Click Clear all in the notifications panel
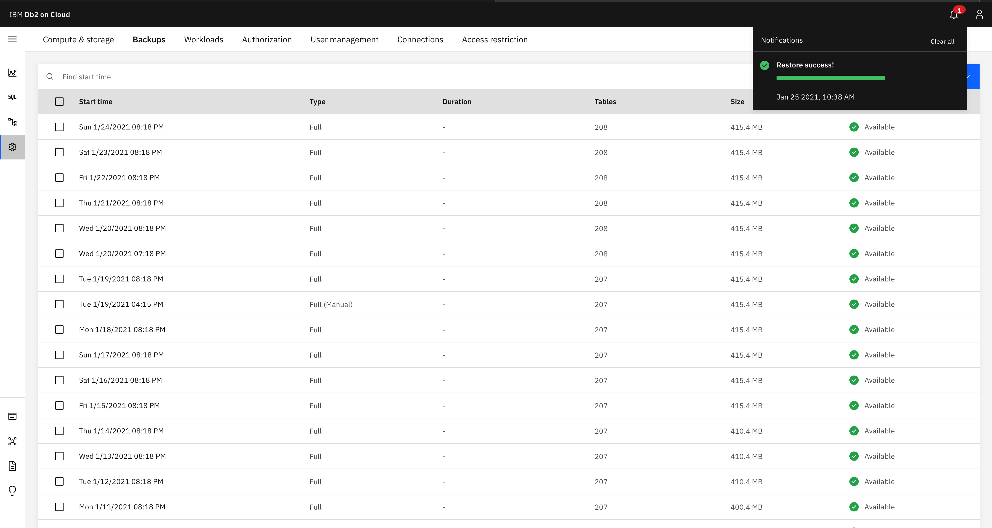The image size is (992, 528). 942,41
